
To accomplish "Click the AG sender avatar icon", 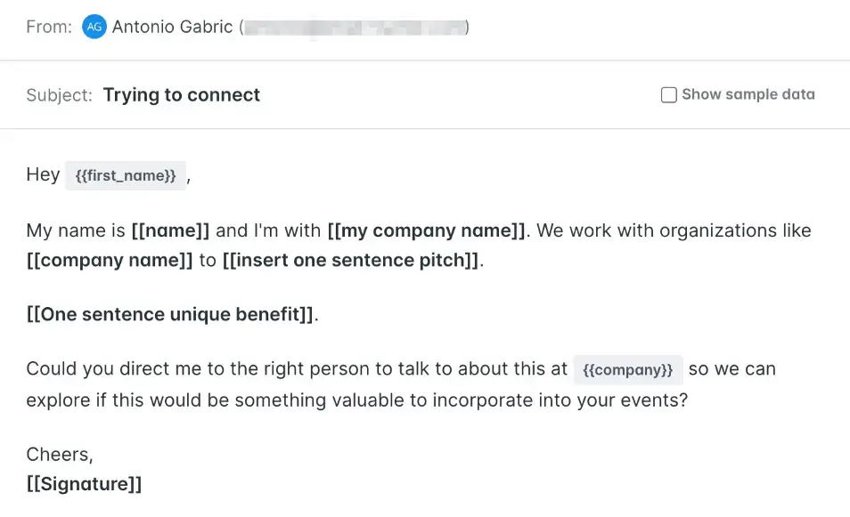I will pyautogui.click(x=94, y=27).
